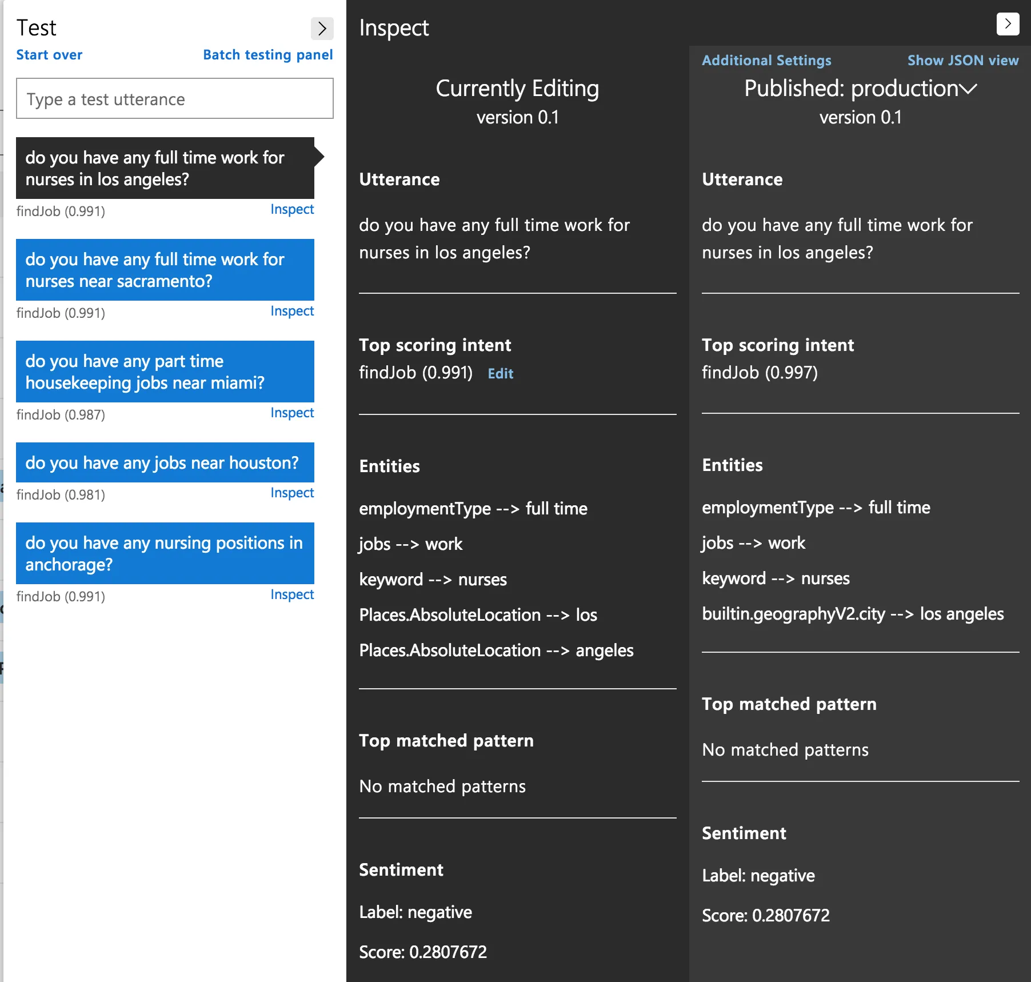Image resolution: width=1031 pixels, height=982 pixels.
Task: Select the part time housekeeping miami utterance
Action: (165, 372)
